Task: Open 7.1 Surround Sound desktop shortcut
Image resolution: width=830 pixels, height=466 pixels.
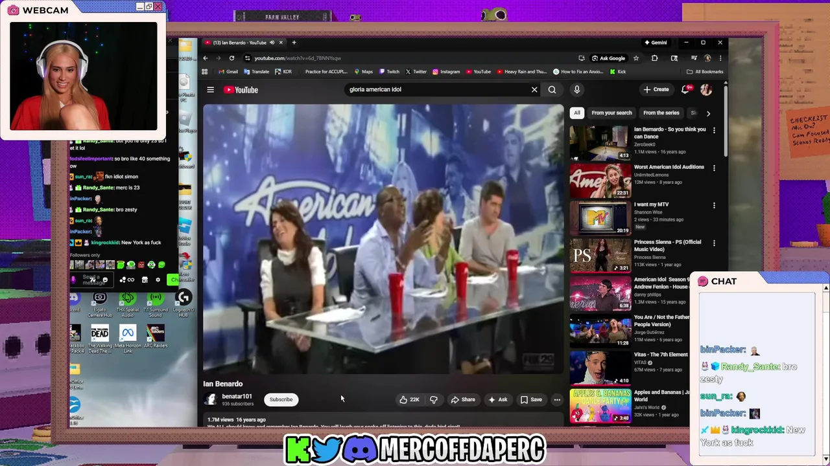Action: pos(155,305)
